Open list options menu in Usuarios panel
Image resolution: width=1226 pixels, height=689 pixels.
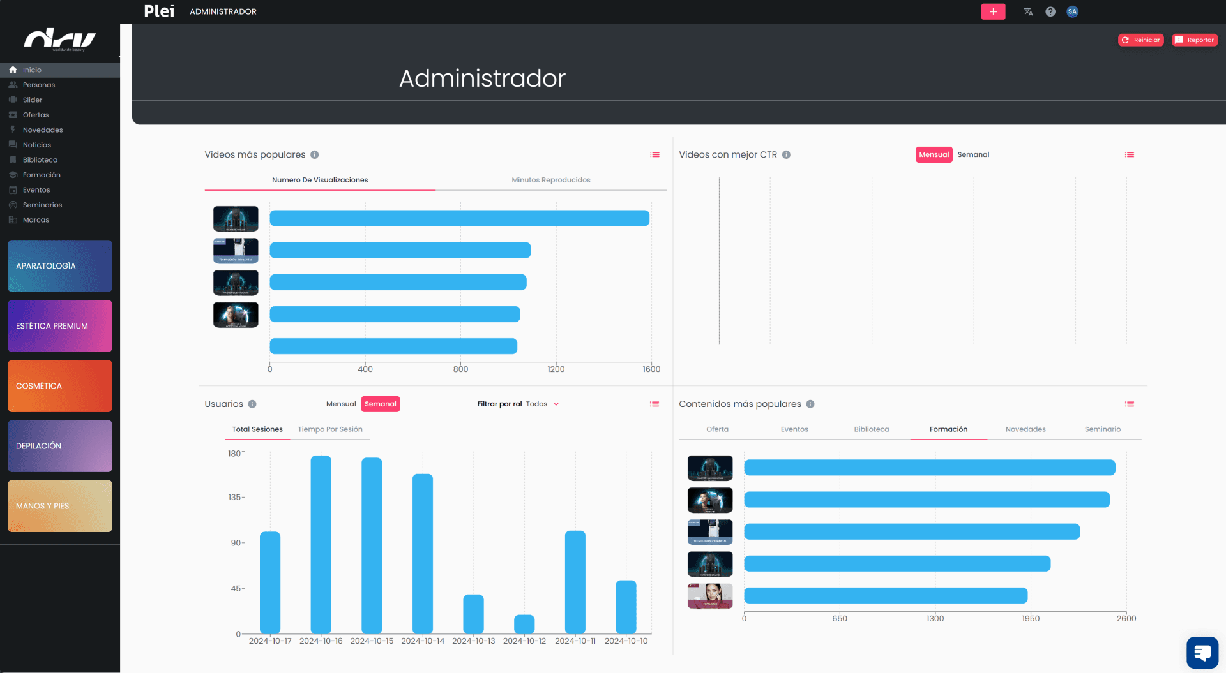655,404
